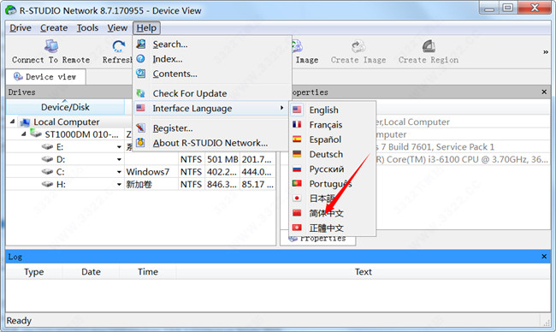Click the Type column header in Log

(x=34, y=272)
